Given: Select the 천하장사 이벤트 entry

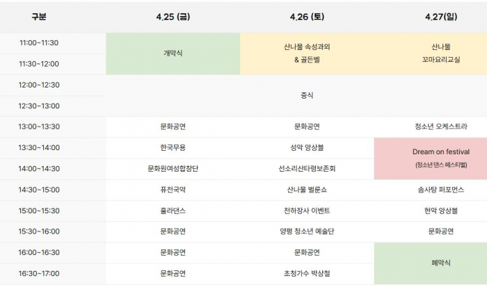Looking at the screenshot, I should point(307,211).
